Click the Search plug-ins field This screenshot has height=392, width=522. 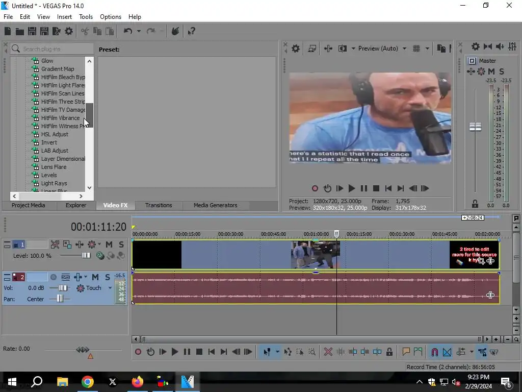click(x=52, y=49)
